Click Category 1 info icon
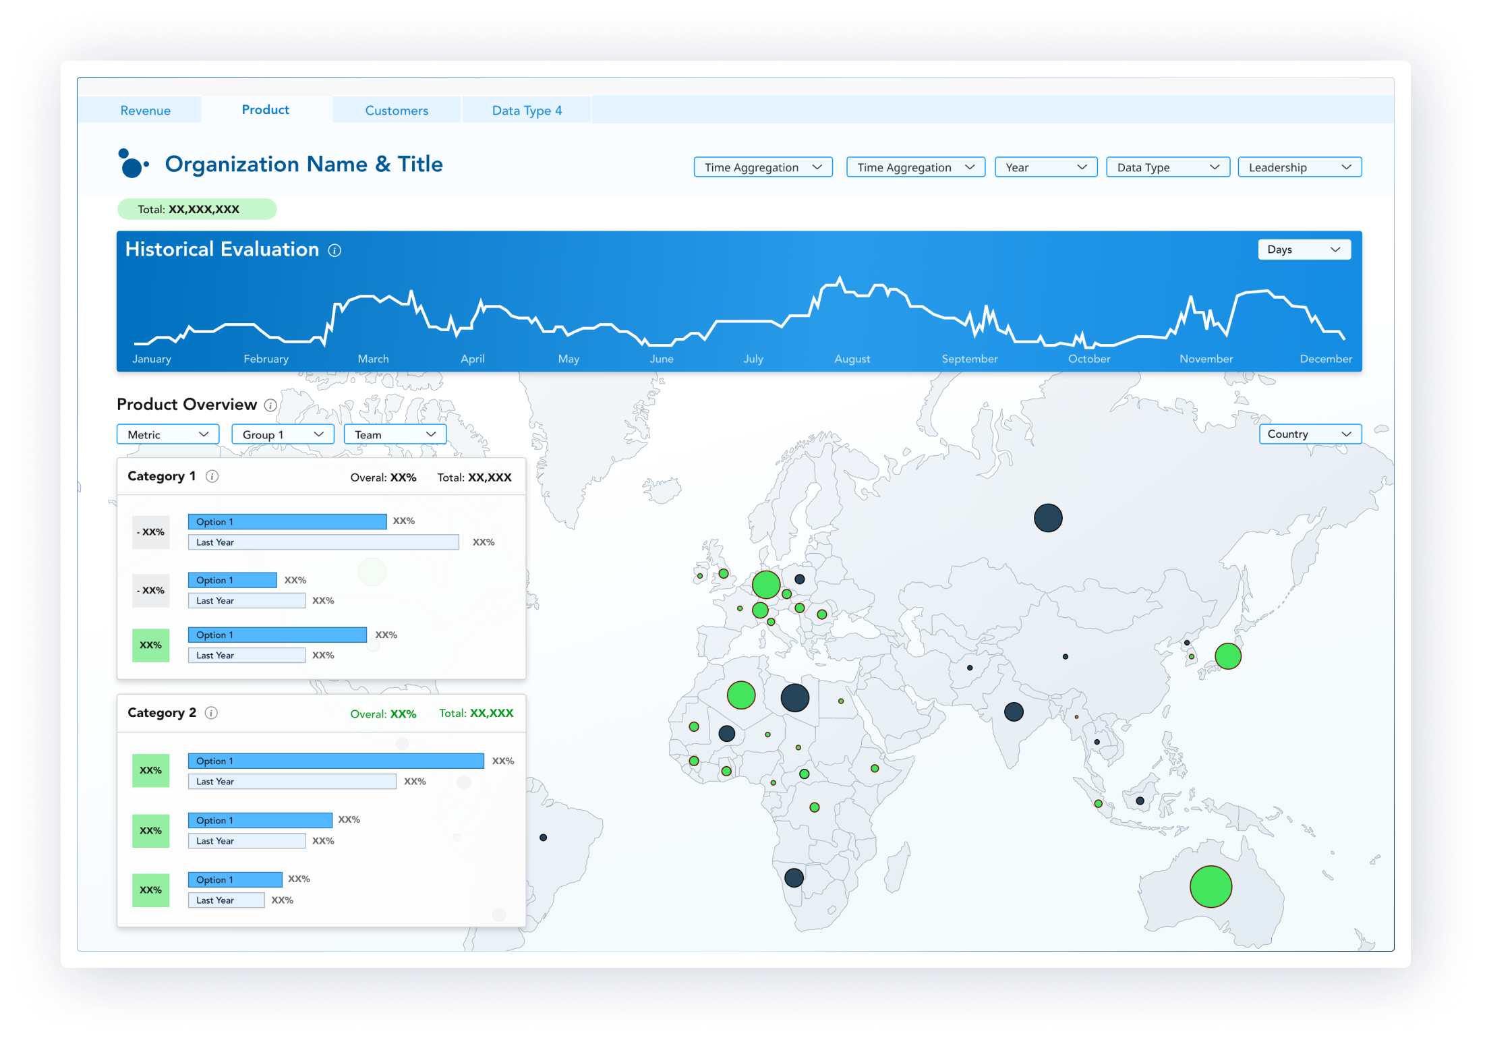 (x=212, y=477)
